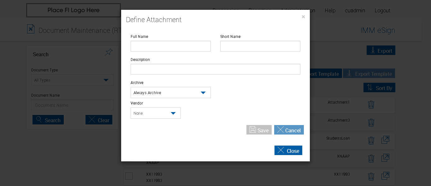Delete the Attachment3 row via trash icon

pos(371,123)
